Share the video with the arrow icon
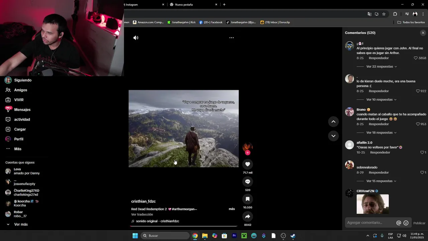This screenshot has width=428, height=241. (247, 216)
